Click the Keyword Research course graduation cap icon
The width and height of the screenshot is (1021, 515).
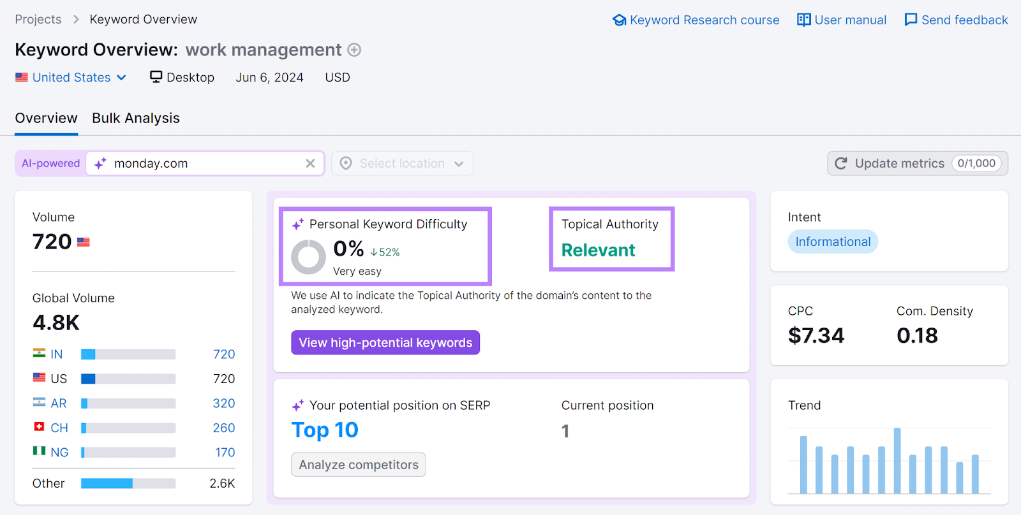coord(619,20)
